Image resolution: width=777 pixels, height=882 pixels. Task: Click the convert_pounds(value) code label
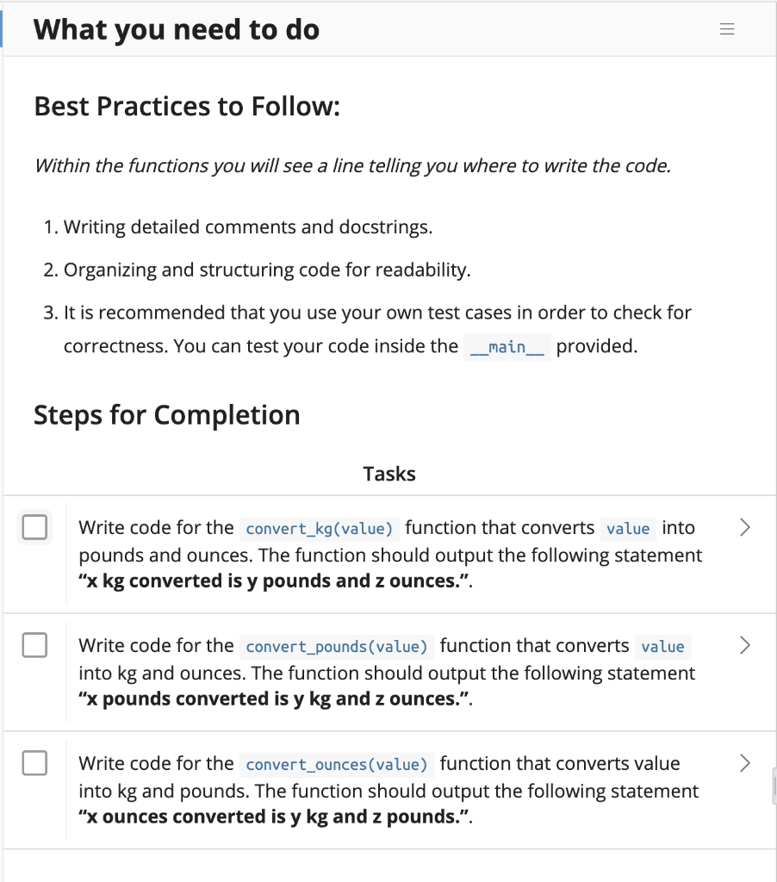tap(337, 646)
